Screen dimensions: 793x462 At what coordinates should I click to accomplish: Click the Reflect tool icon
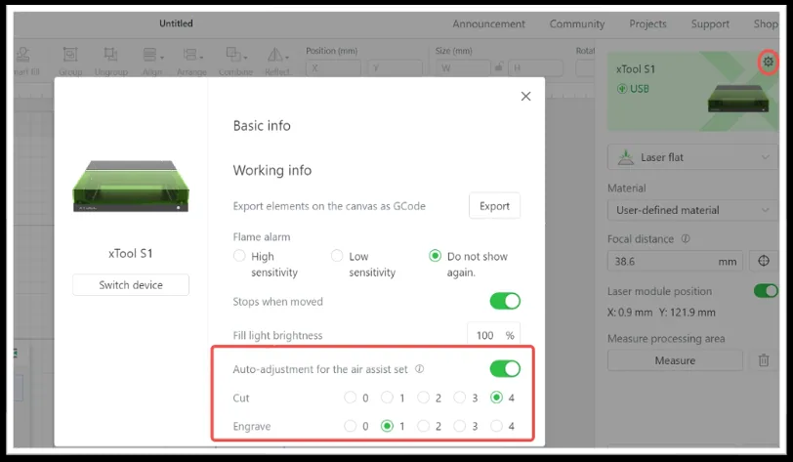coord(277,55)
